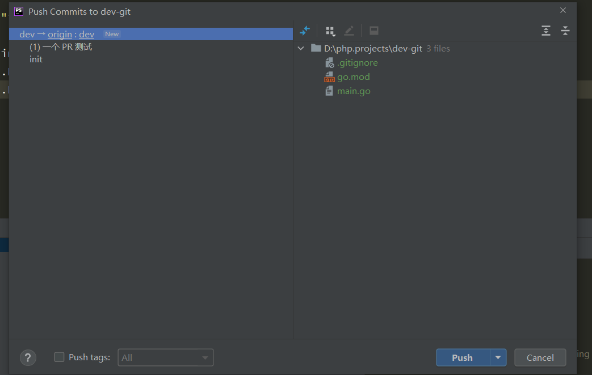Image resolution: width=592 pixels, height=375 pixels.
Task: Click the .gitignore file type icon
Action: tap(329, 62)
